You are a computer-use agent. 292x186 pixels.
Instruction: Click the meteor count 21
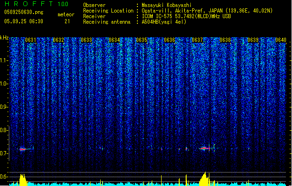pos(67,21)
